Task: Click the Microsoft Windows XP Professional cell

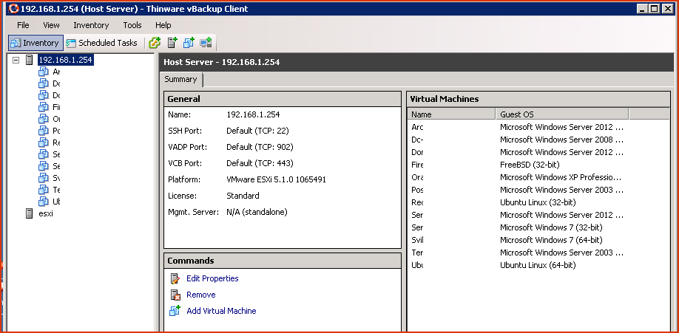Action: tap(561, 177)
